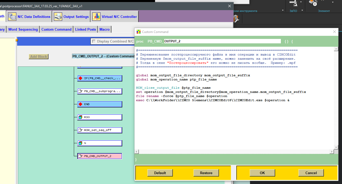Expand the ЗвПО group dropdown arrow

tap(302, 11)
